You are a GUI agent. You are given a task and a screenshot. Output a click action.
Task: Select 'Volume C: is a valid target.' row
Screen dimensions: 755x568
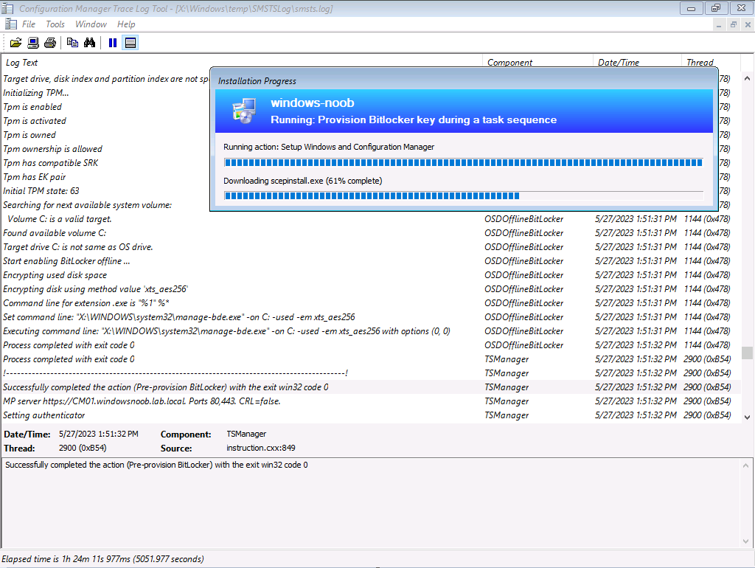coord(371,219)
